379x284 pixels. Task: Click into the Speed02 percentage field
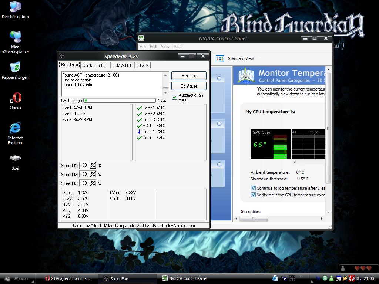[84, 174]
